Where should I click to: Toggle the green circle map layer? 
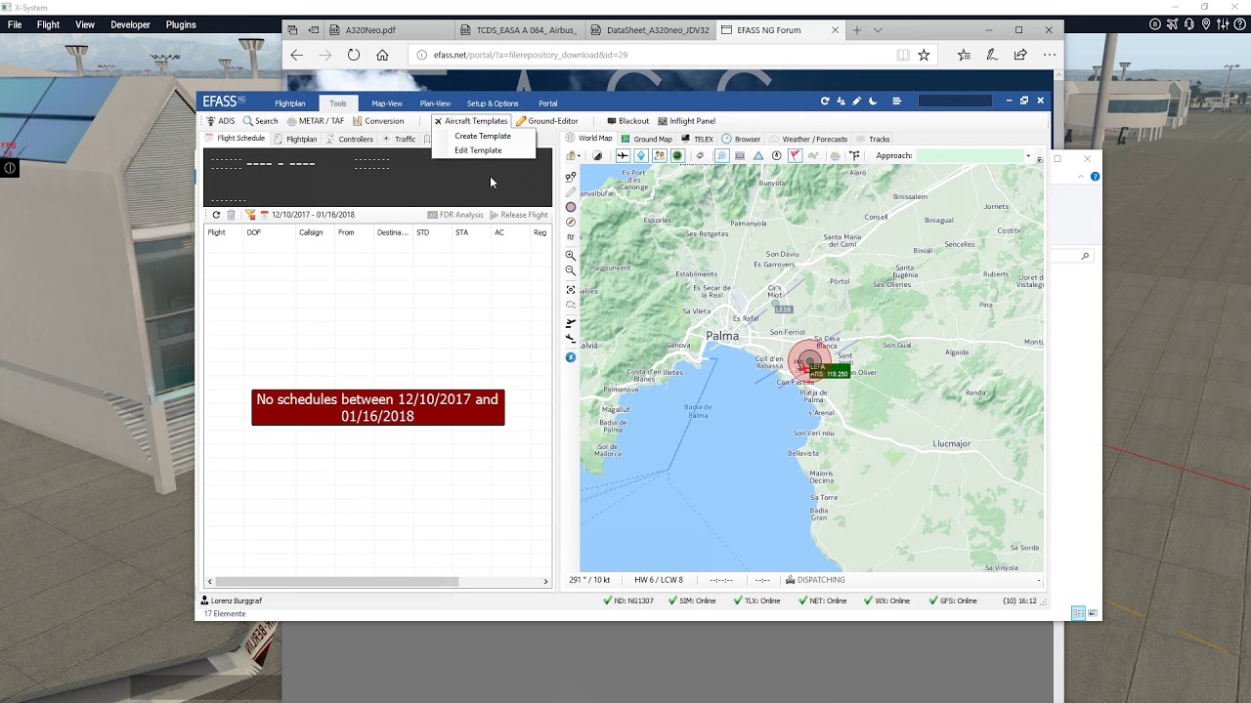[677, 156]
